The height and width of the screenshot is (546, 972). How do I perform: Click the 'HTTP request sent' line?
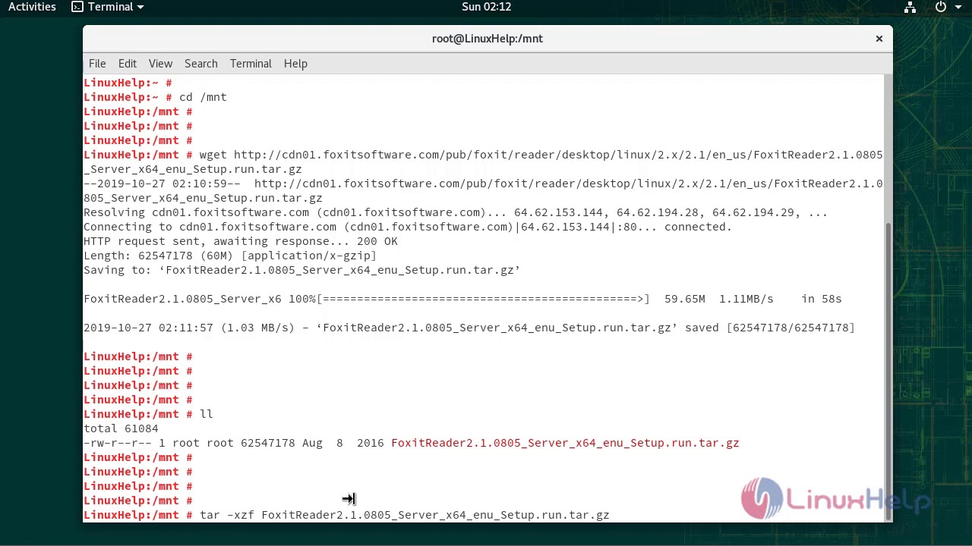coord(241,241)
